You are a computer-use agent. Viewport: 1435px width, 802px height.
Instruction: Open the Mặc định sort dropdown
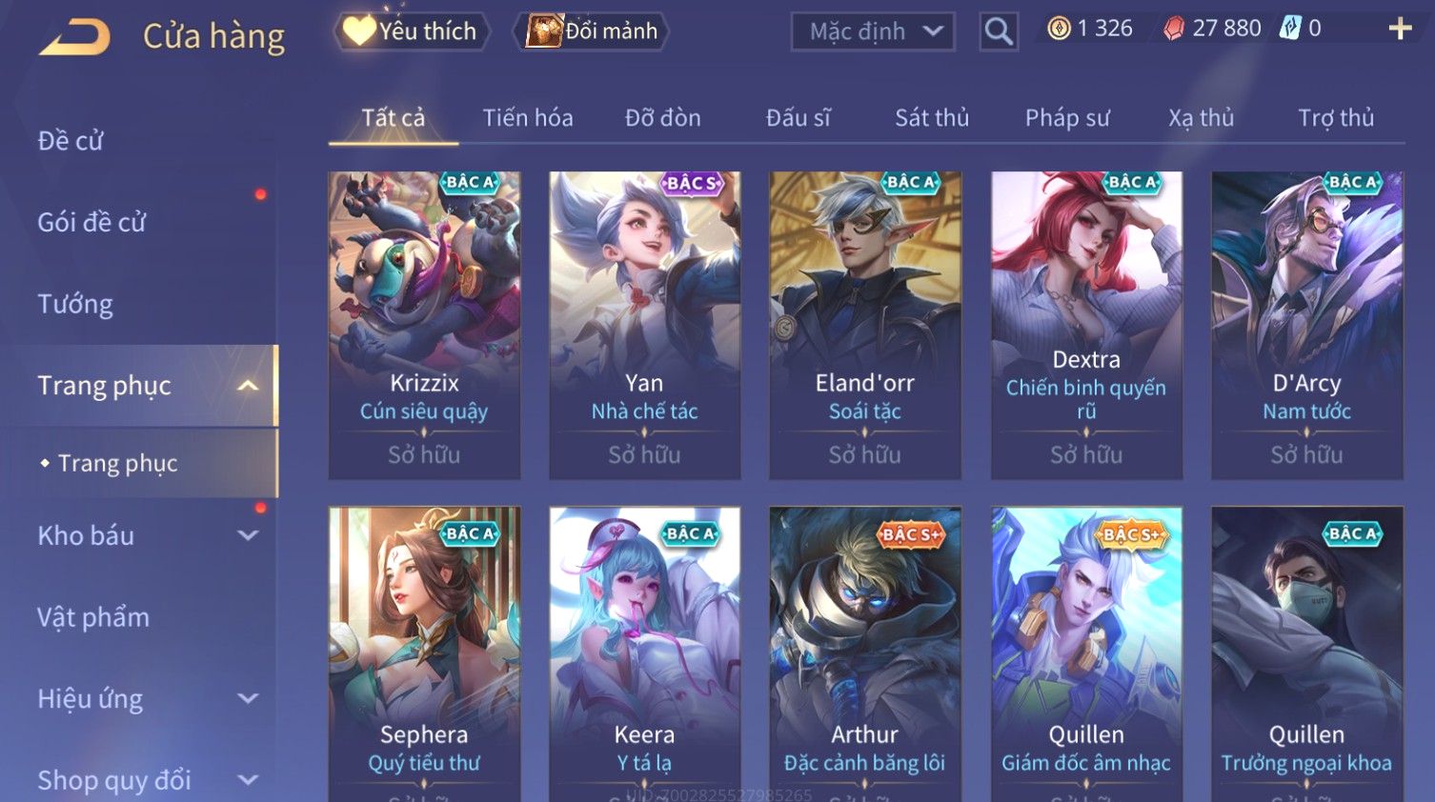coord(874,31)
